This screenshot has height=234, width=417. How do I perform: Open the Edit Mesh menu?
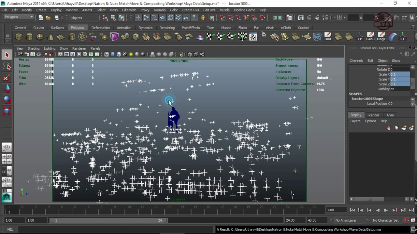point(129,10)
